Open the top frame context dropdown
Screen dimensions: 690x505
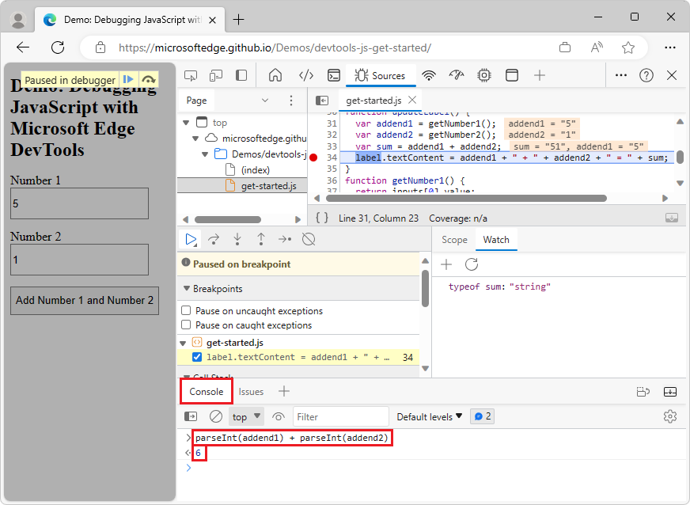245,416
